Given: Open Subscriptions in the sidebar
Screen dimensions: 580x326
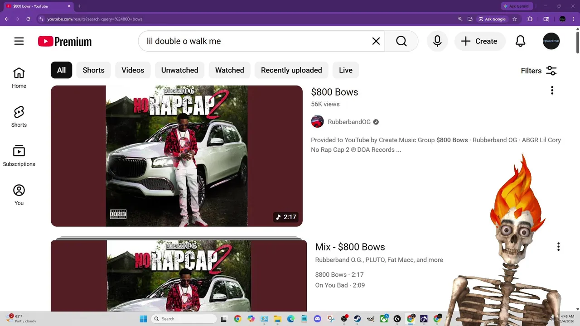Looking at the screenshot, I should coord(19,156).
